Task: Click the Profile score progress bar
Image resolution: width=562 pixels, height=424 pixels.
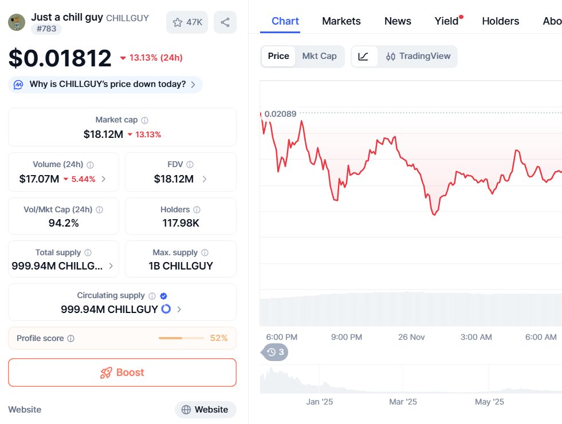Action: (x=181, y=338)
